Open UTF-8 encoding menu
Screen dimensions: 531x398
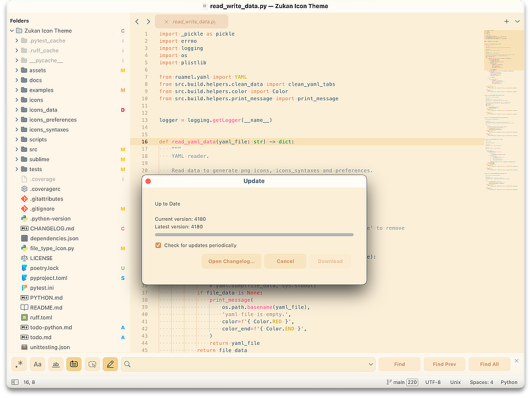(x=433, y=382)
